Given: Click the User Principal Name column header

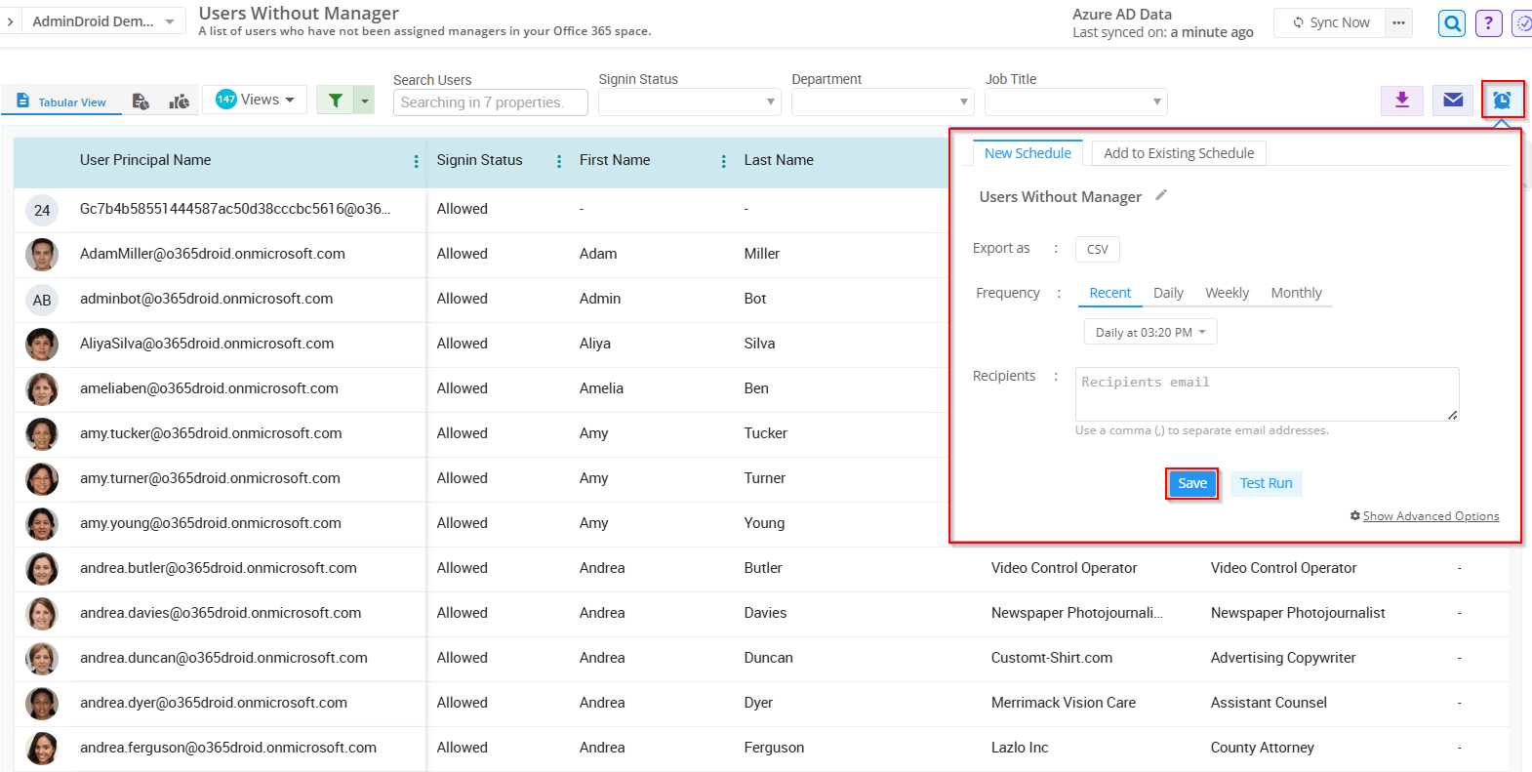Looking at the screenshot, I should [145, 160].
